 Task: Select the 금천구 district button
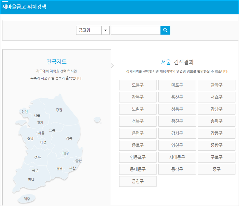[x=138, y=181]
